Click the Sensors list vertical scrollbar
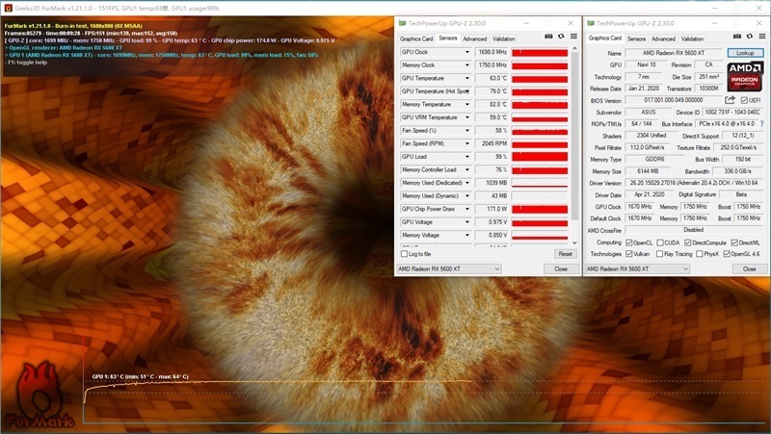This screenshot has height=434, width=771. click(574, 146)
